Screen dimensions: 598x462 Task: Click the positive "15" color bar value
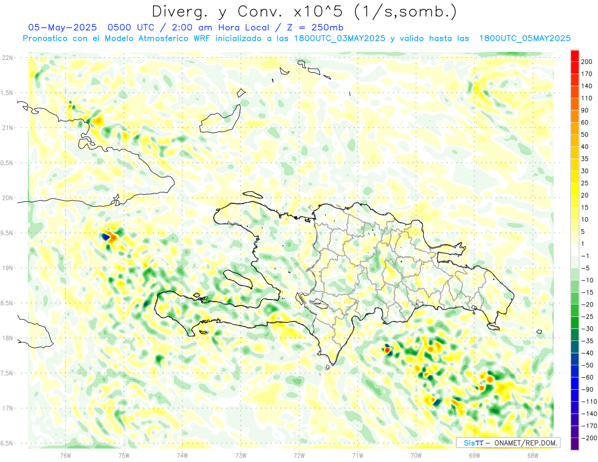coord(586,207)
